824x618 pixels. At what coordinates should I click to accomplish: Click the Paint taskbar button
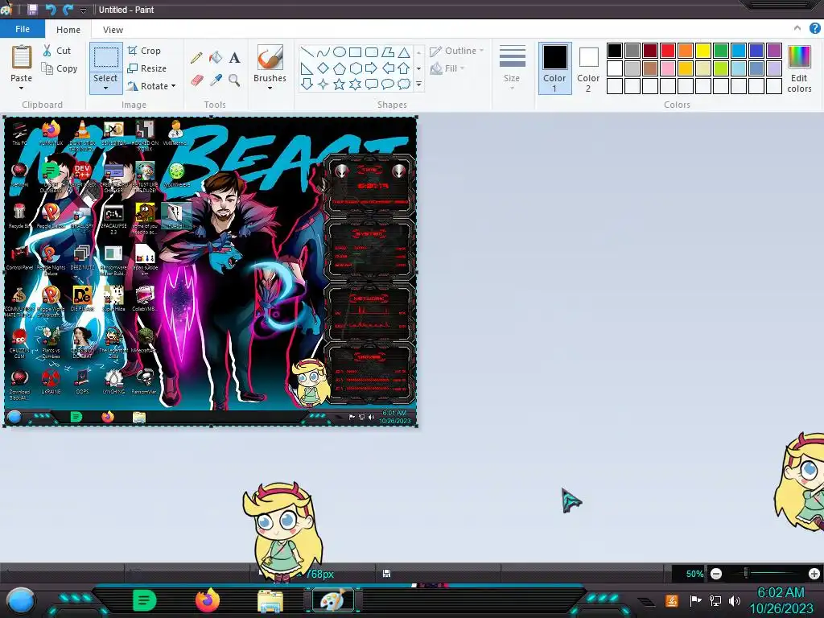pos(332,600)
